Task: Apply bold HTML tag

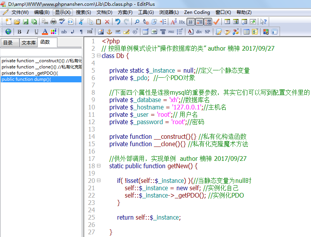Action: (x=19, y=32)
